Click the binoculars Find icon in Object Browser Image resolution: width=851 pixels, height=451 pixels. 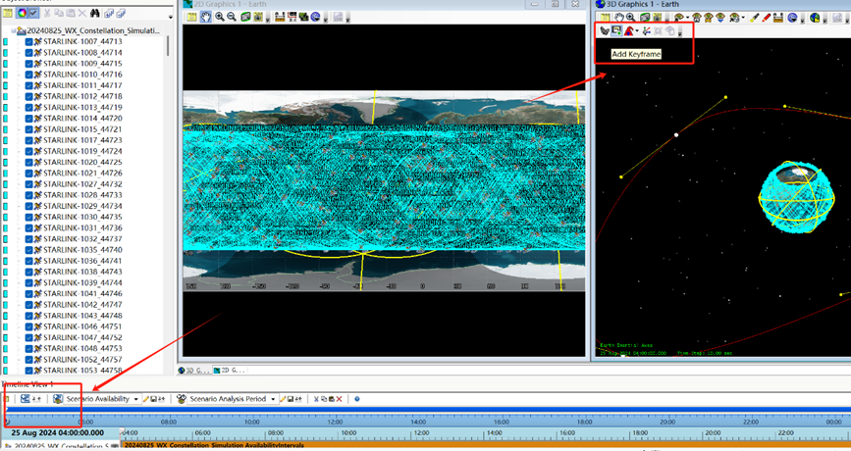[x=95, y=13]
